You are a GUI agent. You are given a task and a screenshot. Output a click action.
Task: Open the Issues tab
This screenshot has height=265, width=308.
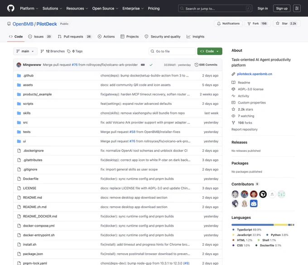click(40, 37)
